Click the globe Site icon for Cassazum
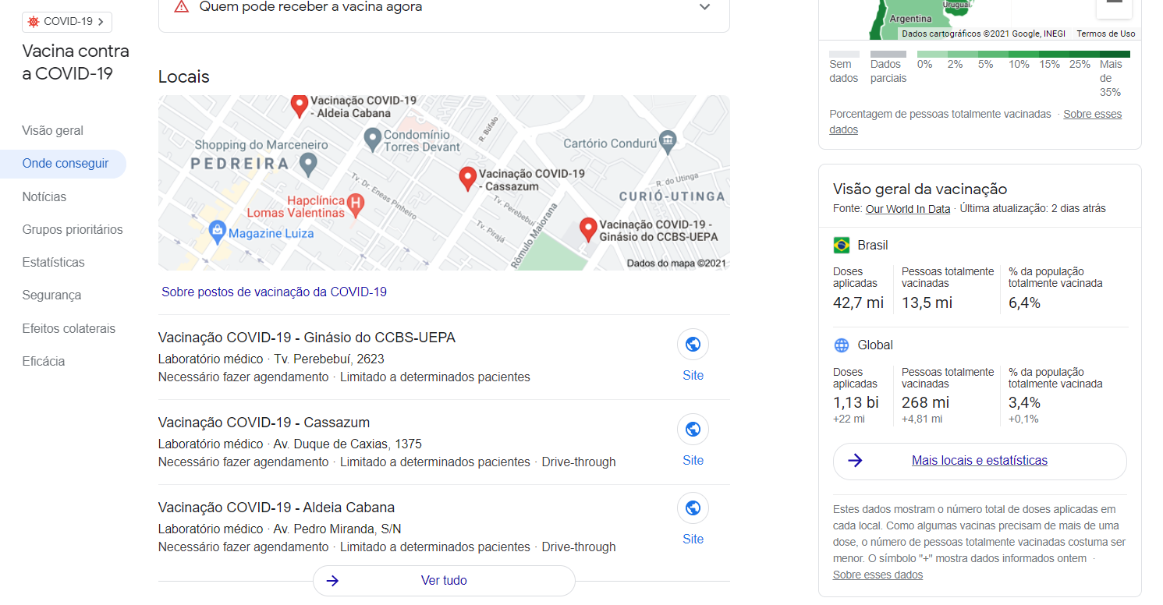Image resolution: width=1163 pixels, height=605 pixels. click(693, 429)
